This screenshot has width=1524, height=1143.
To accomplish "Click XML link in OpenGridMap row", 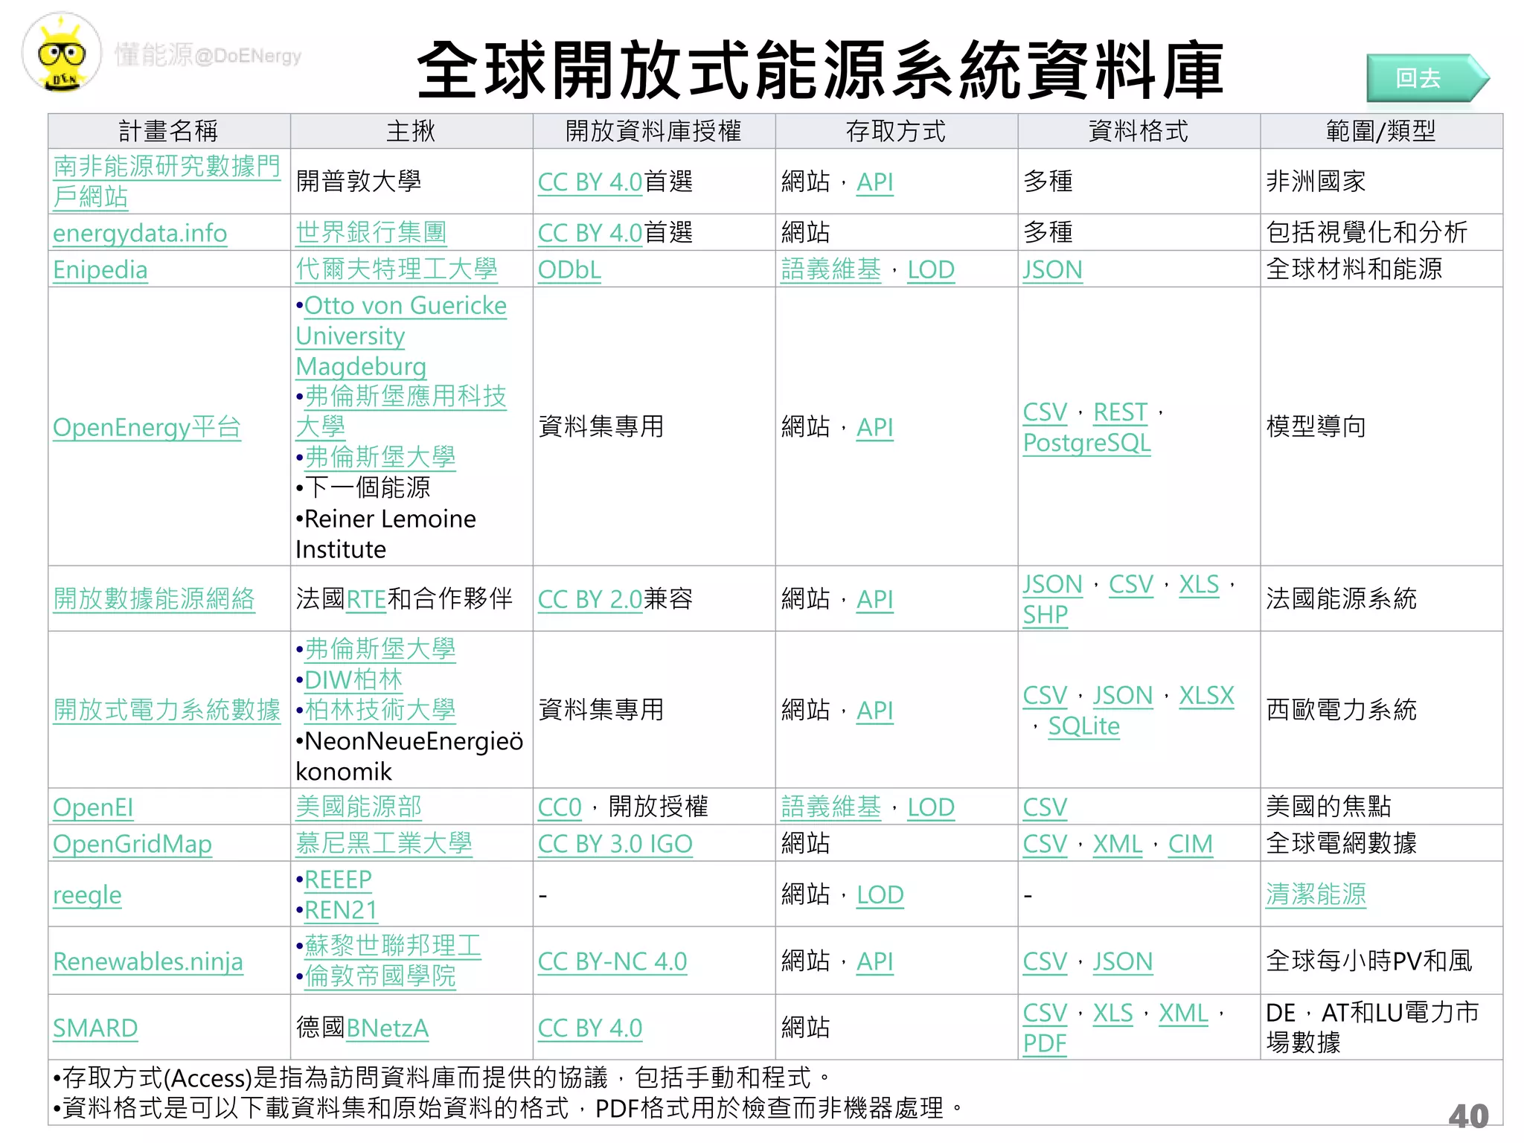I will pos(1118,844).
